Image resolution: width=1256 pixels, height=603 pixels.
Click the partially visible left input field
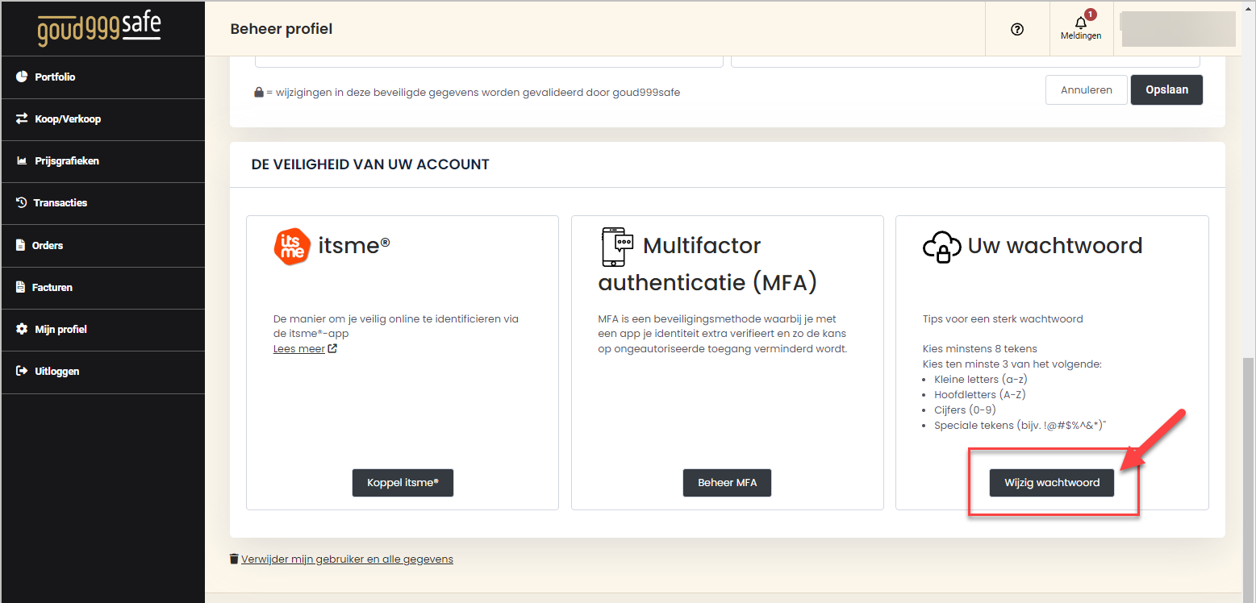(489, 62)
